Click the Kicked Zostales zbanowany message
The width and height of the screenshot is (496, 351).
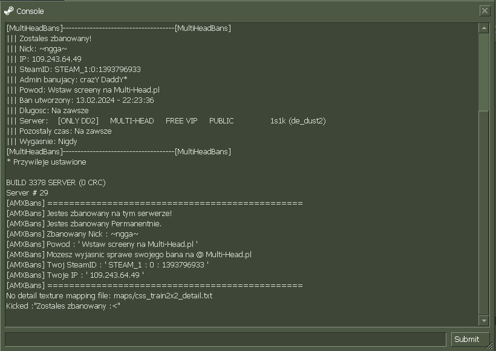coord(63,306)
